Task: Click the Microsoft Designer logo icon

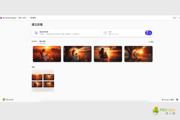Action: click(x=1, y=18)
